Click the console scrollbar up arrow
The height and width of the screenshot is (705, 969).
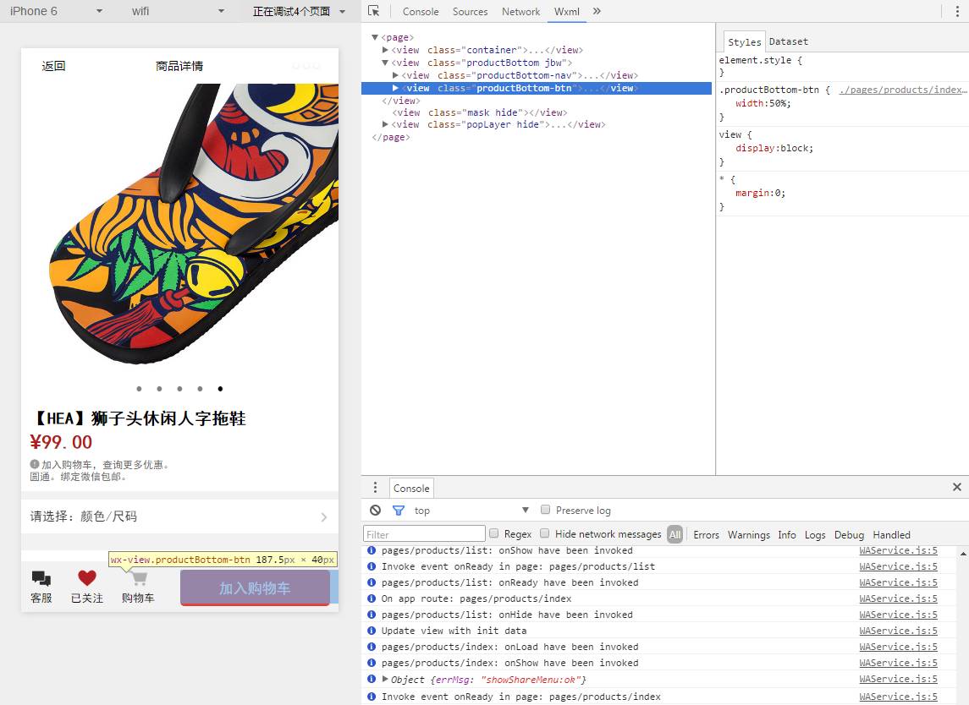click(x=963, y=554)
